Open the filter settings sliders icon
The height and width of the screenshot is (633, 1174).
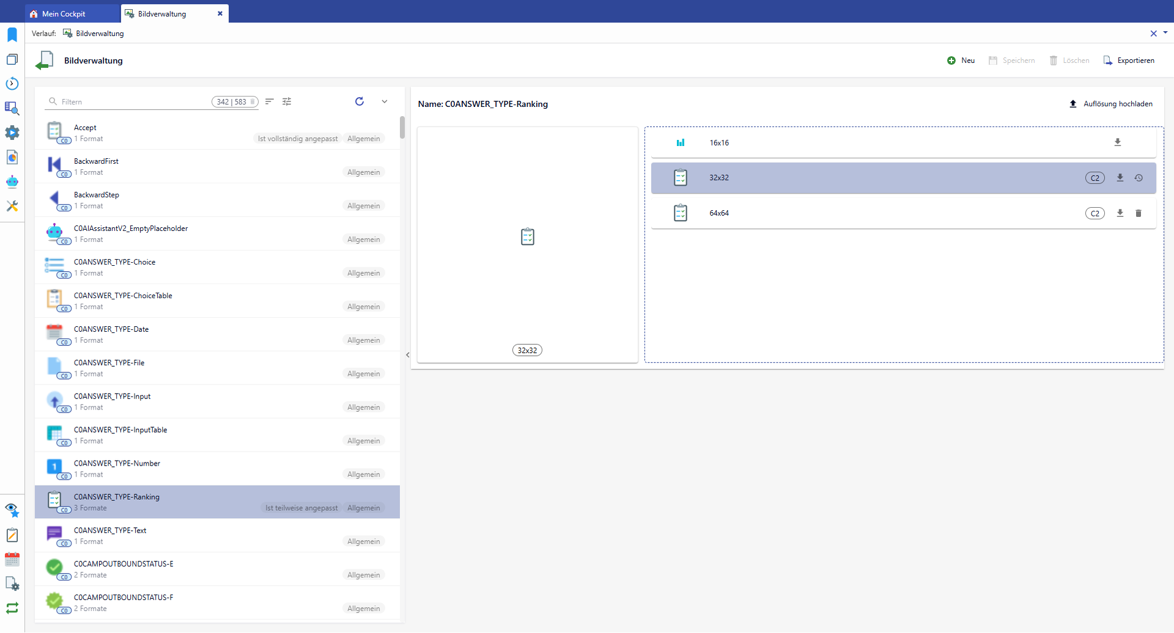coord(287,101)
